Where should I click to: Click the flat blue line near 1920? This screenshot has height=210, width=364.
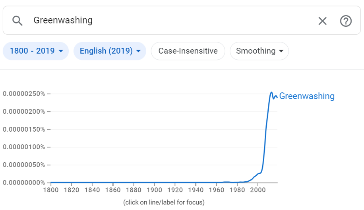(x=175, y=182)
